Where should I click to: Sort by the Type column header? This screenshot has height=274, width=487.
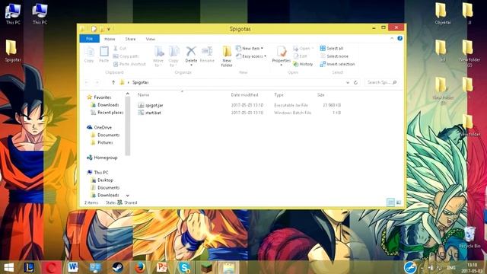point(279,94)
